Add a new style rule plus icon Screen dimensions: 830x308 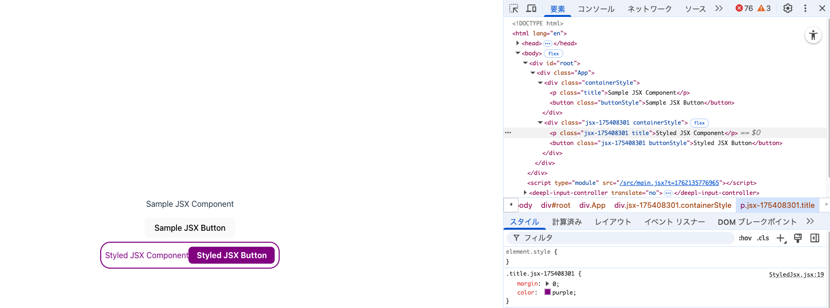pos(781,238)
